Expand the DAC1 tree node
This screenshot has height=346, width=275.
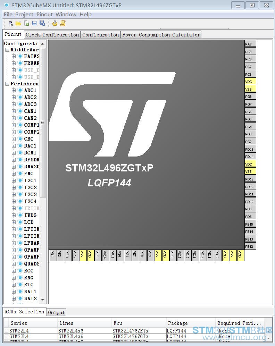[x=14, y=146]
